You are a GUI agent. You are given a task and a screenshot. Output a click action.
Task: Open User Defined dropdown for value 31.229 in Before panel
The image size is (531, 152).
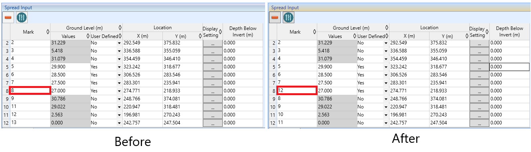(x=119, y=43)
